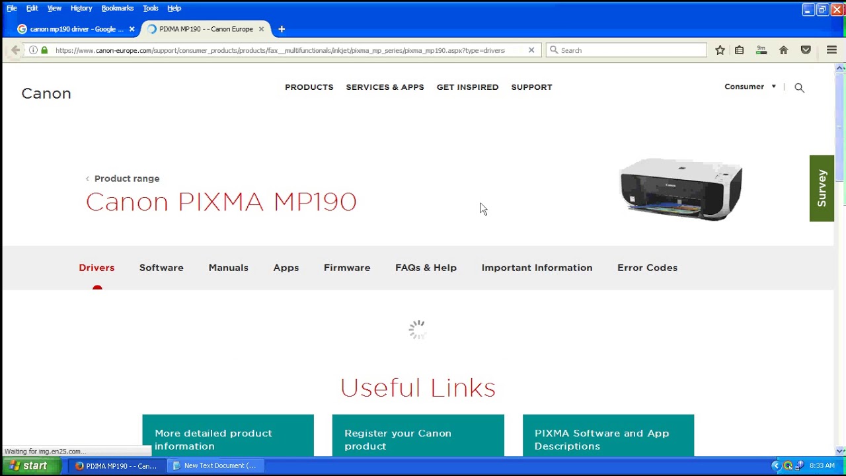Open the Help menu

point(174,8)
